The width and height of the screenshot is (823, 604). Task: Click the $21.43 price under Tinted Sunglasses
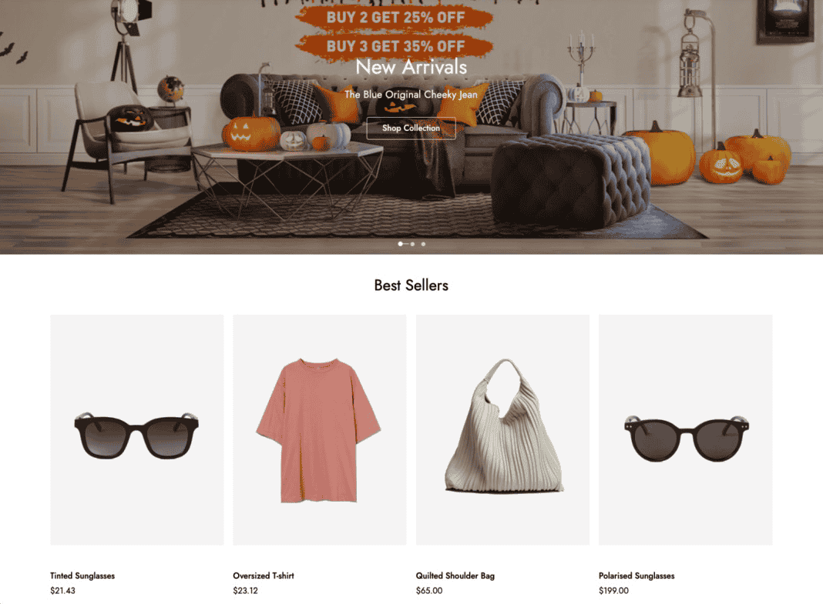62,590
